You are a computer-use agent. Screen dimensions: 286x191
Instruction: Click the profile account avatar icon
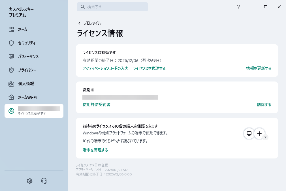(11, 111)
